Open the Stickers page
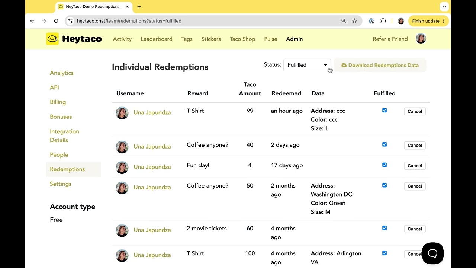The height and width of the screenshot is (268, 476). [211, 39]
